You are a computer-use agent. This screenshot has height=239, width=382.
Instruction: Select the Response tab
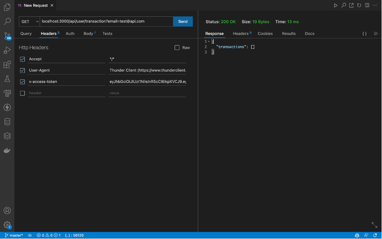point(215,34)
